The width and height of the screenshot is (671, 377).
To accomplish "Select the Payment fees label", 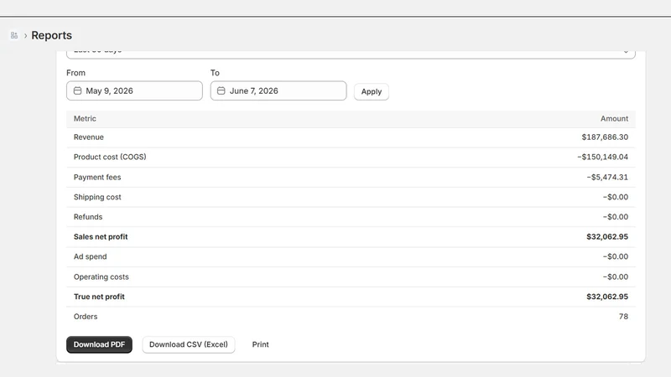I will pos(97,177).
